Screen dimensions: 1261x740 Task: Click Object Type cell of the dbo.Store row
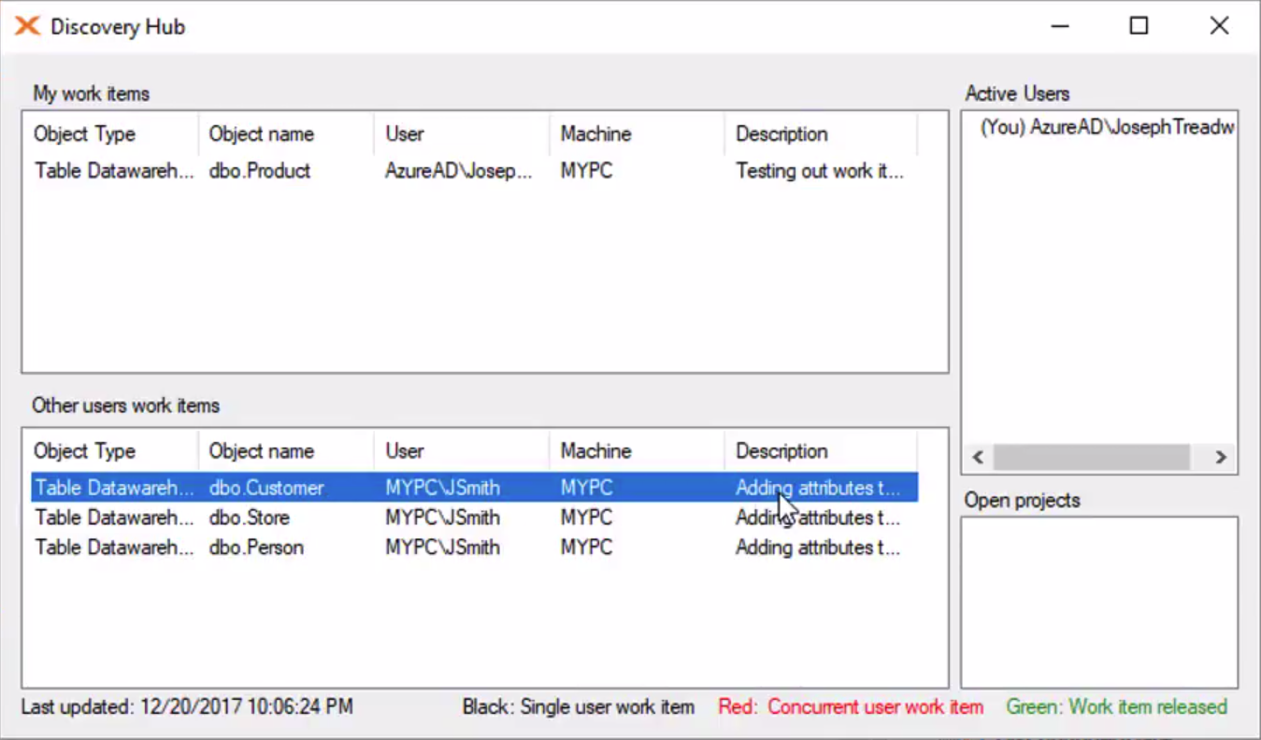tap(115, 518)
